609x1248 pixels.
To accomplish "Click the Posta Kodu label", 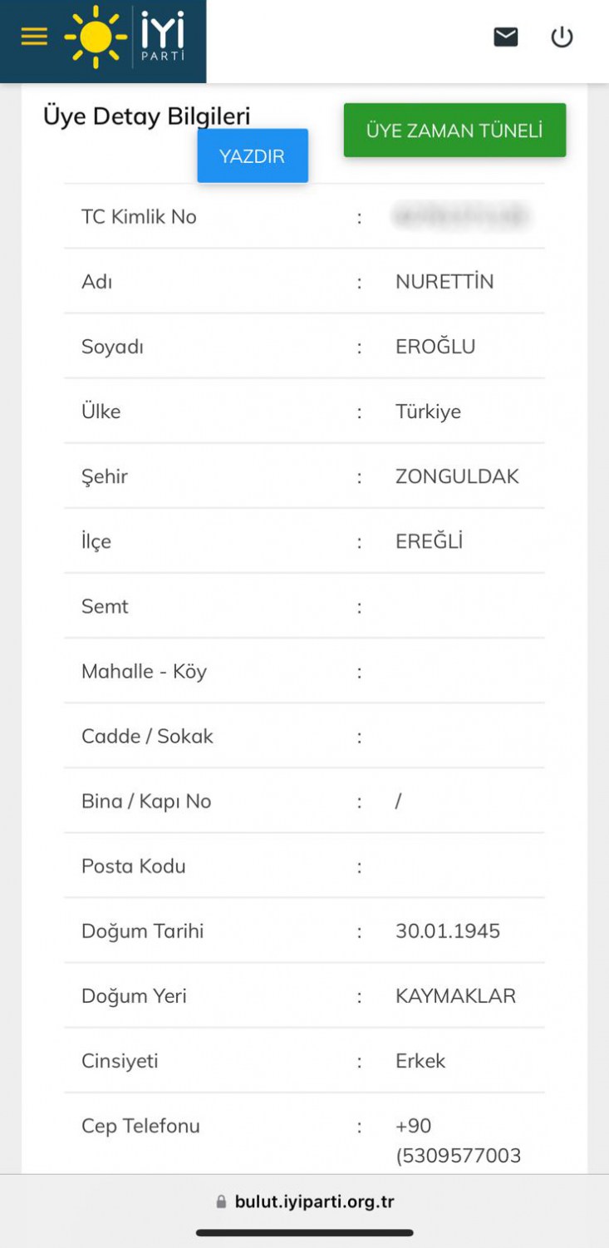I will (x=133, y=866).
